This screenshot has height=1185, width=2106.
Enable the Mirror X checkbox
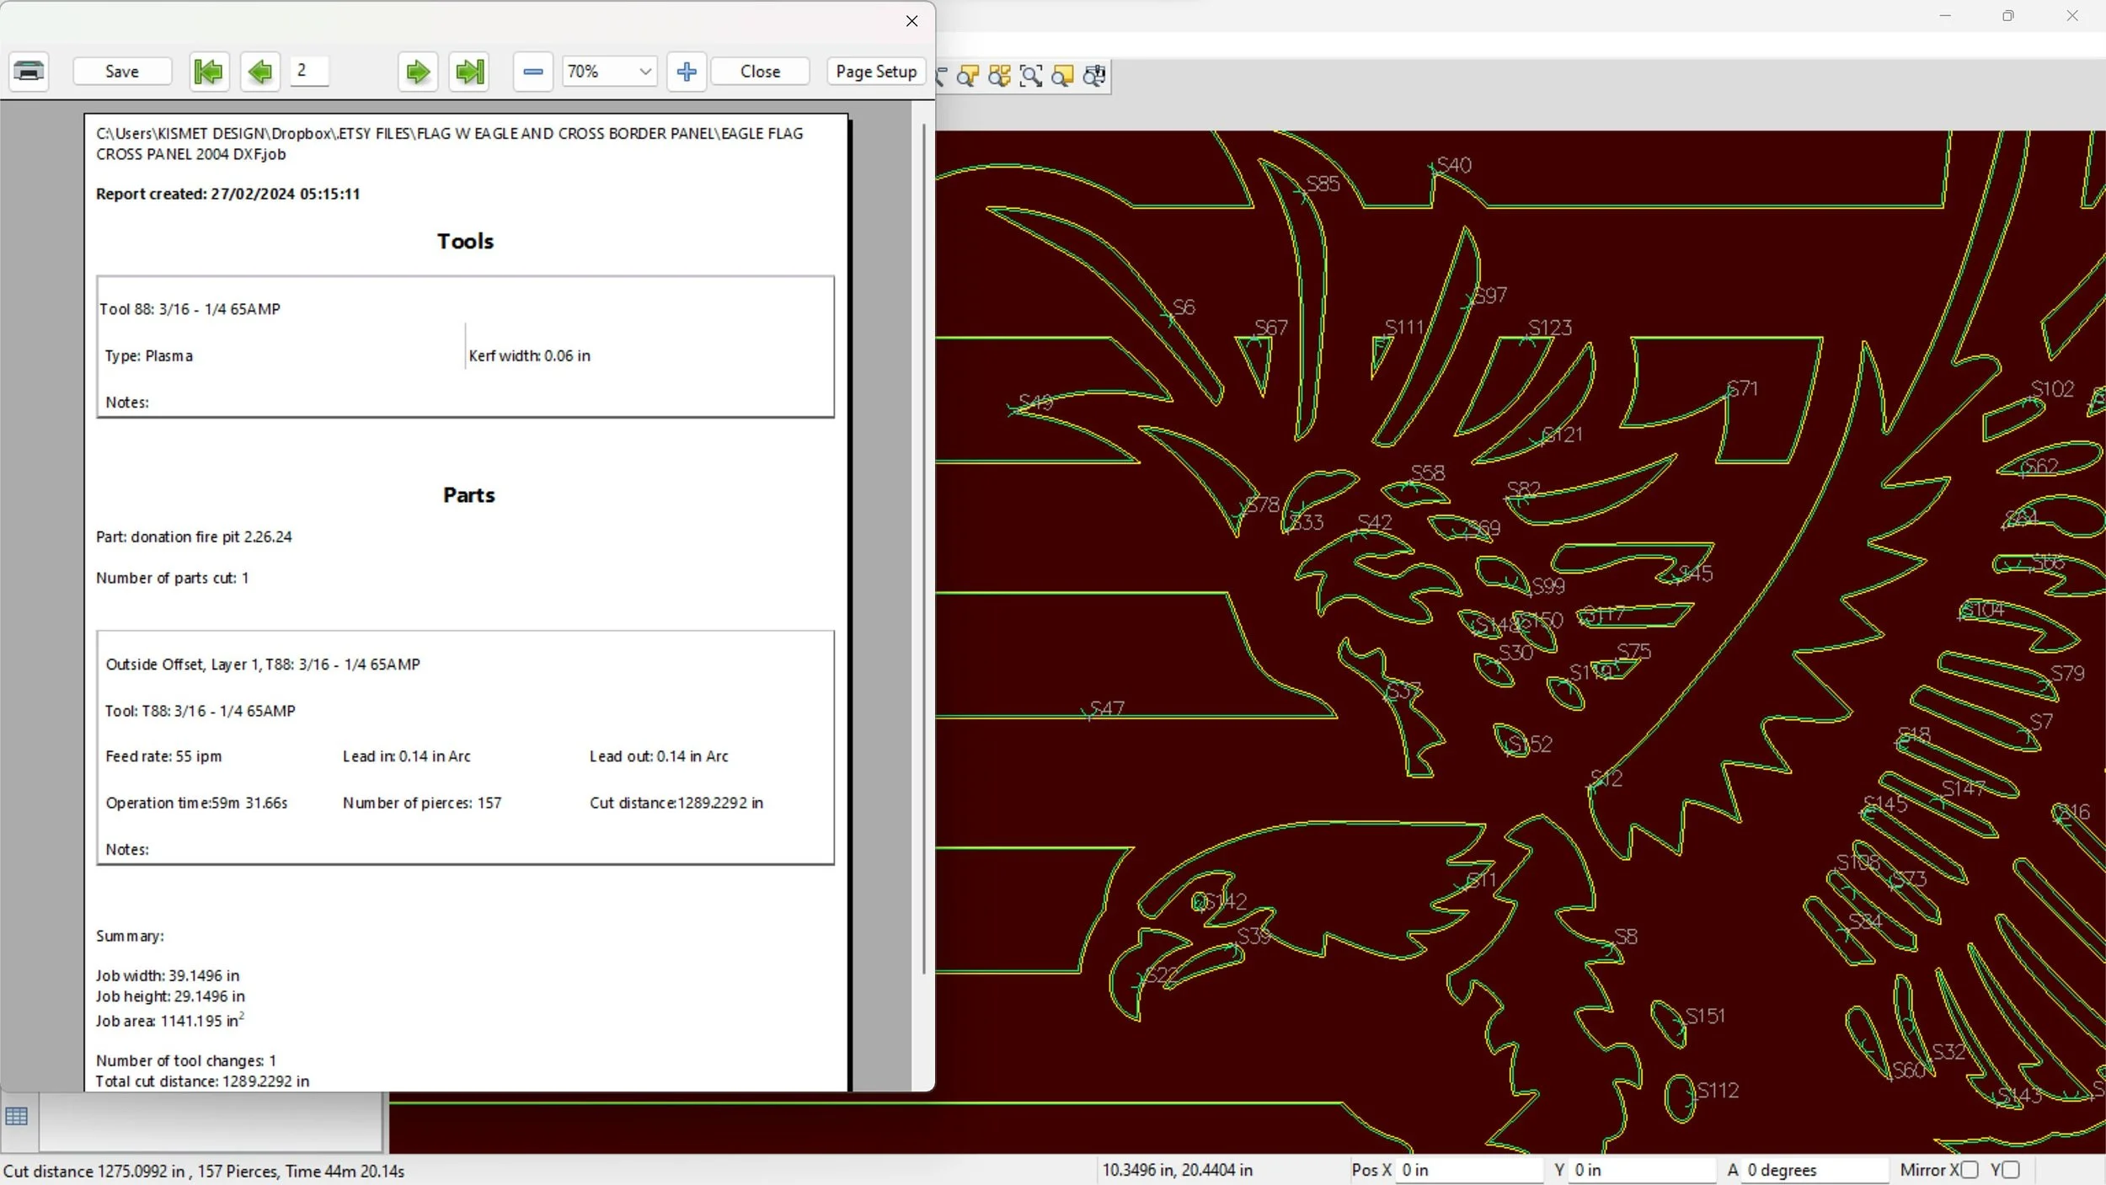coord(1970,1170)
